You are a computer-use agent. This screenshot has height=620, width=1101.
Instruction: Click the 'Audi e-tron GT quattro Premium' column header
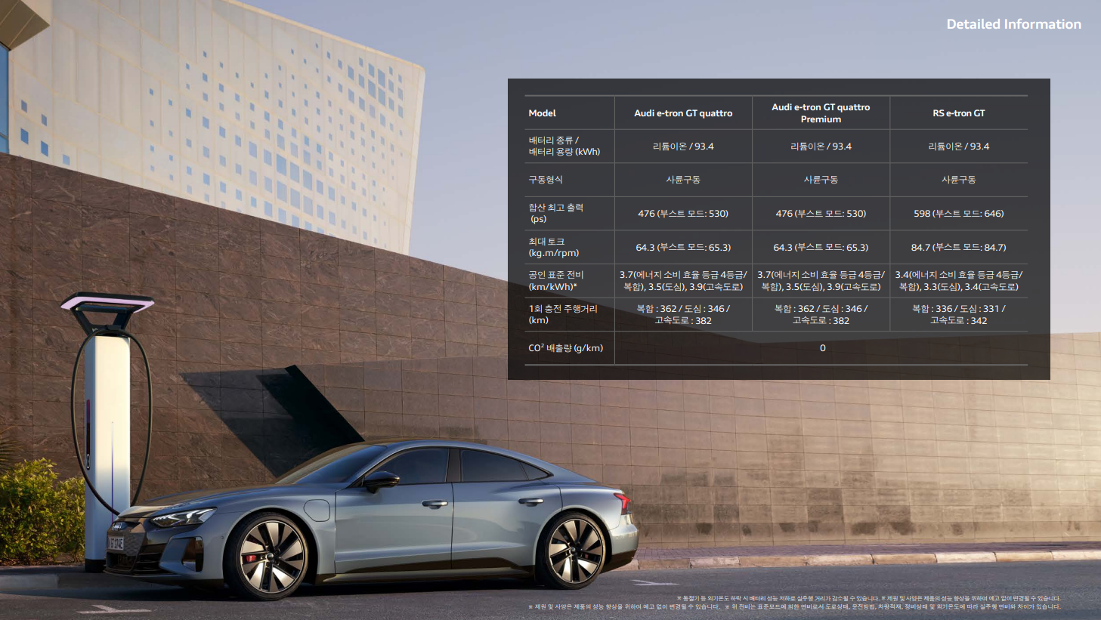(821, 113)
